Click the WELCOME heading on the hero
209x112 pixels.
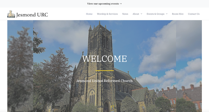[x=104, y=59]
